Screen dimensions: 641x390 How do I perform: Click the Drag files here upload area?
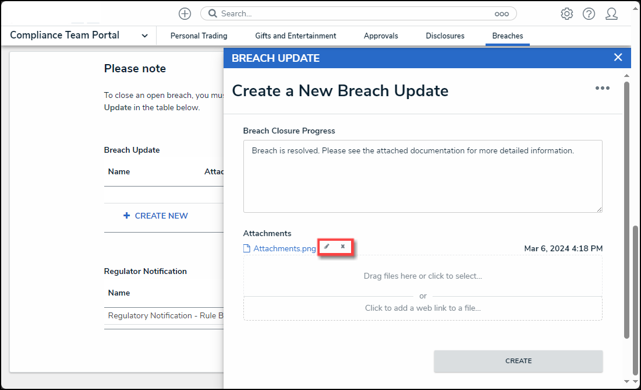pos(423,276)
